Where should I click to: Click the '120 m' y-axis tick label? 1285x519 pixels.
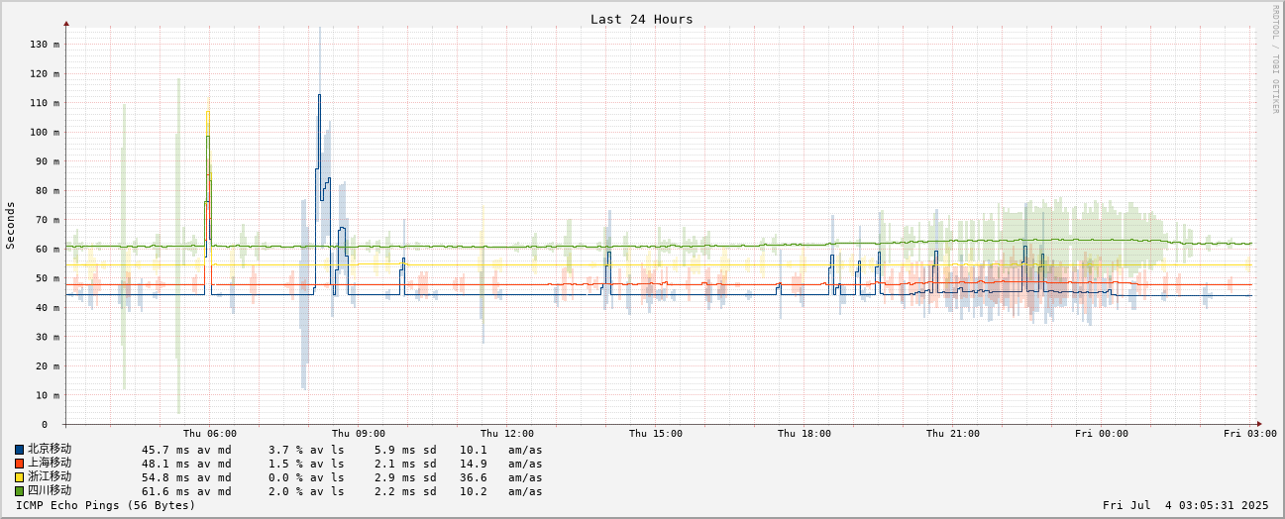45,73
